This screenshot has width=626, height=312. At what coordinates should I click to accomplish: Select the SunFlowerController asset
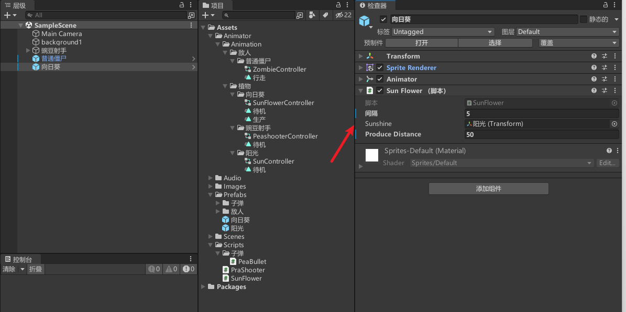click(x=283, y=103)
